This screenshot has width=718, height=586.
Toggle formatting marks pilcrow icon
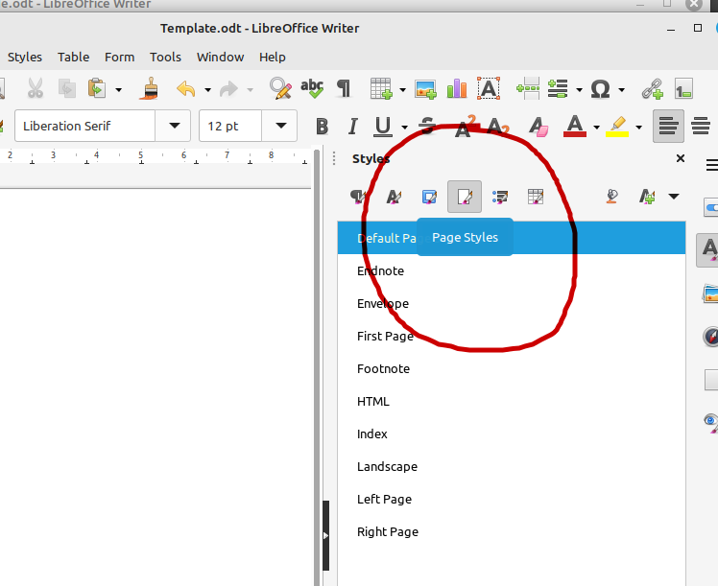pos(344,89)
